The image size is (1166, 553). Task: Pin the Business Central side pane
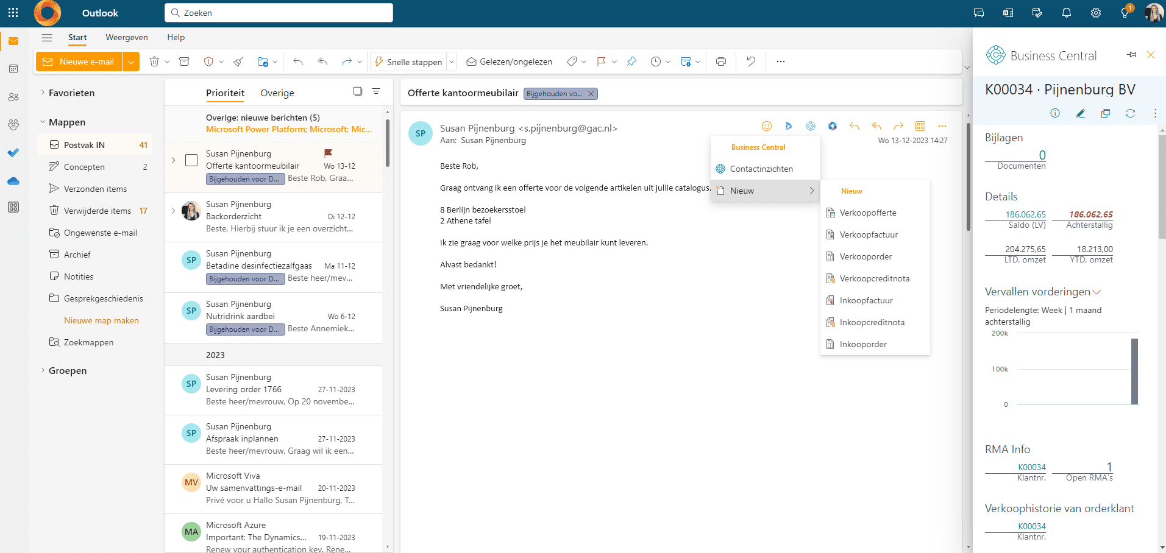point(1131,55)
